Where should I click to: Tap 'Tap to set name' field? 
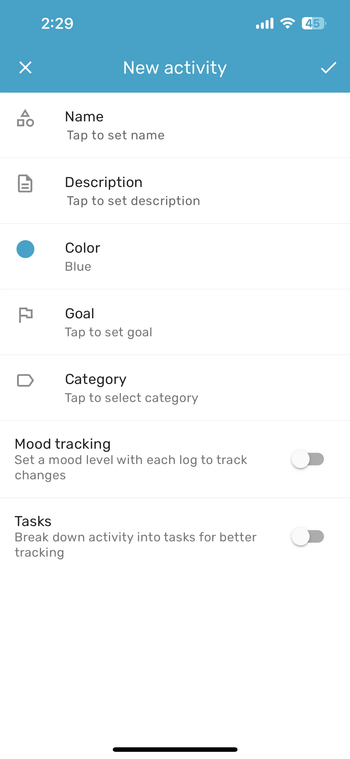pos(115,135)
